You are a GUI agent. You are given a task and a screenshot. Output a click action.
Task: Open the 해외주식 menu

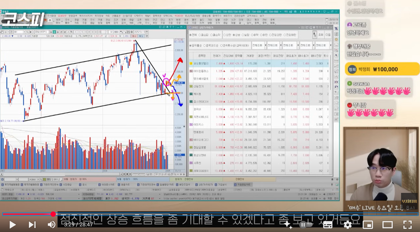[x=228, y=16]
